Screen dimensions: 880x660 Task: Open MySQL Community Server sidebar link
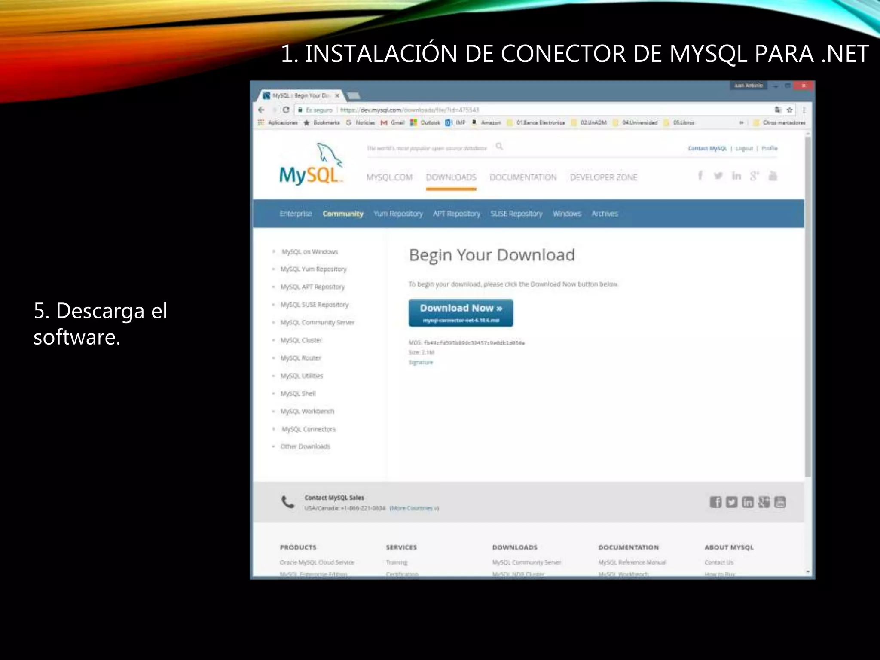(317, 323)
